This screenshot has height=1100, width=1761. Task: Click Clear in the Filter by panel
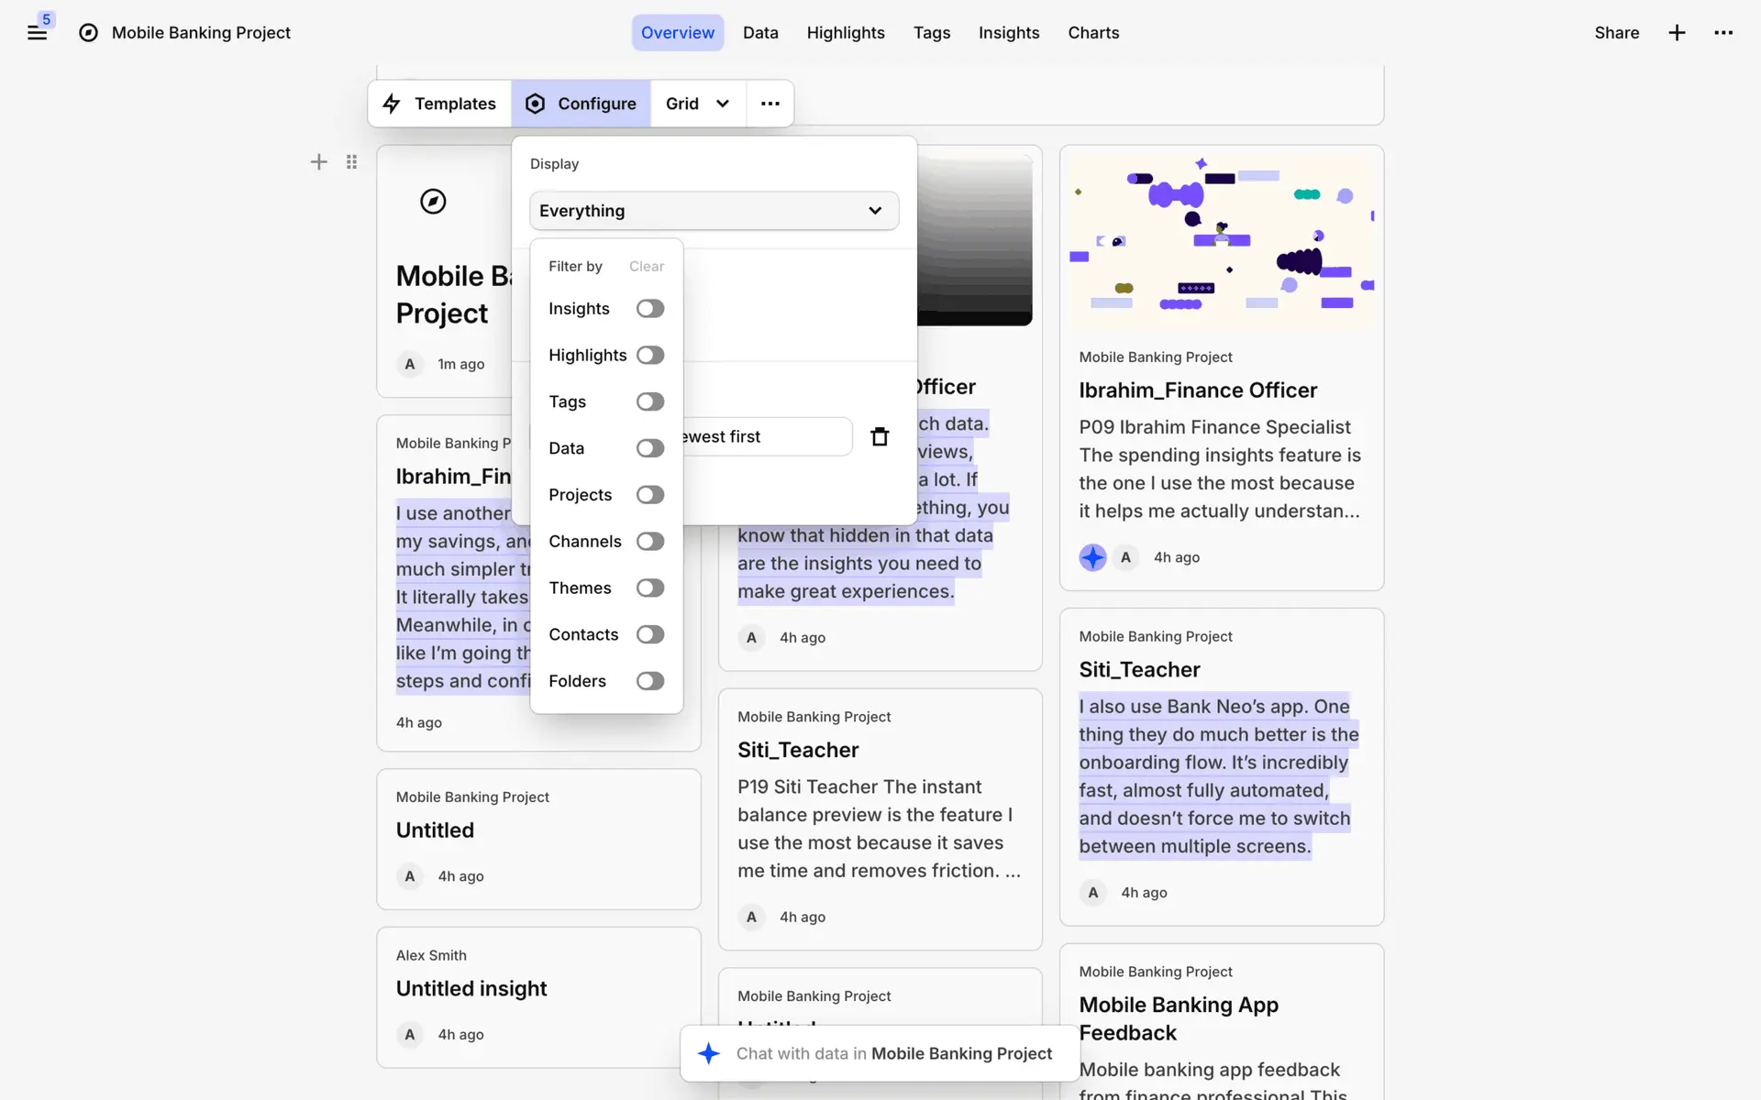(646, 267)
